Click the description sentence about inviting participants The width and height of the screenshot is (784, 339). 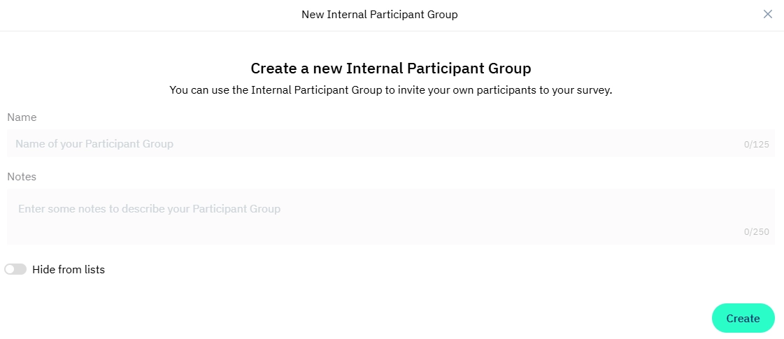tap(390, 90)
